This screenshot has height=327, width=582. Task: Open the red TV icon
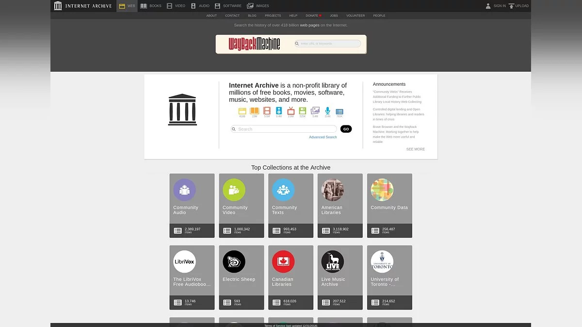pos(291,111)
